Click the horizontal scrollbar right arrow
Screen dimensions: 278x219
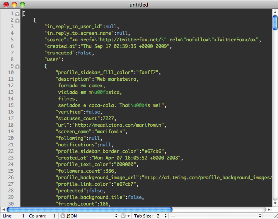pyautogui.click(x=269, y=209)
